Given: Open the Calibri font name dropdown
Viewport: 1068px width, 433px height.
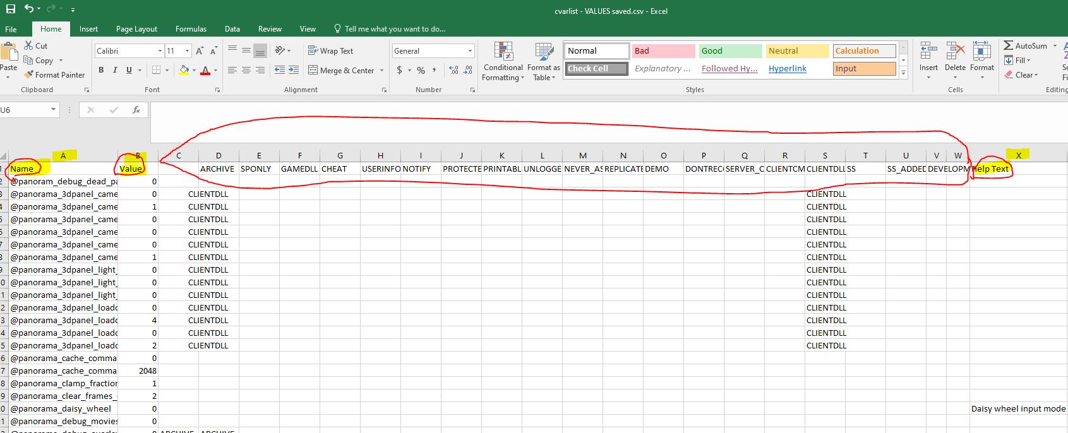Looking at the screenshot, I should (x=160, y=50).
